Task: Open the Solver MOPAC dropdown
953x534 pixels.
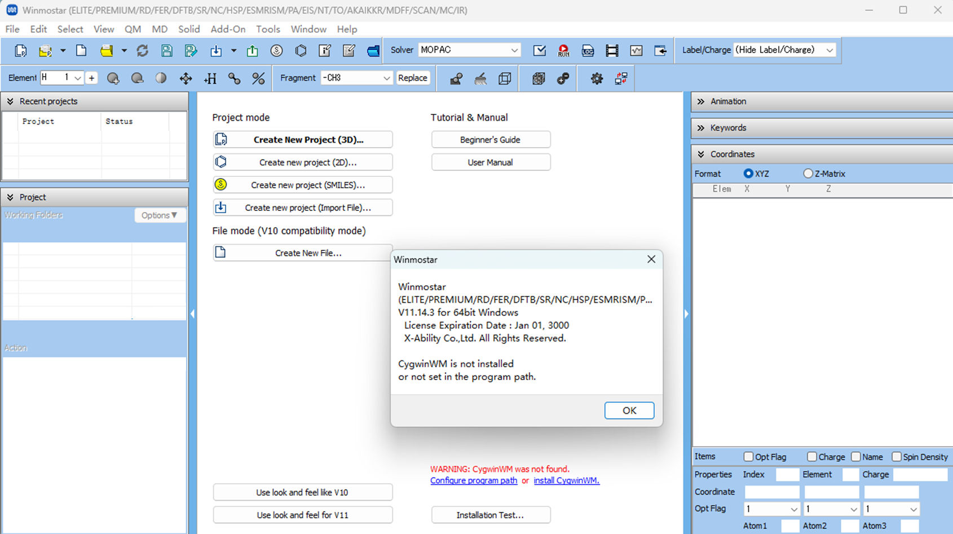Action: click(x=469, y=50)
